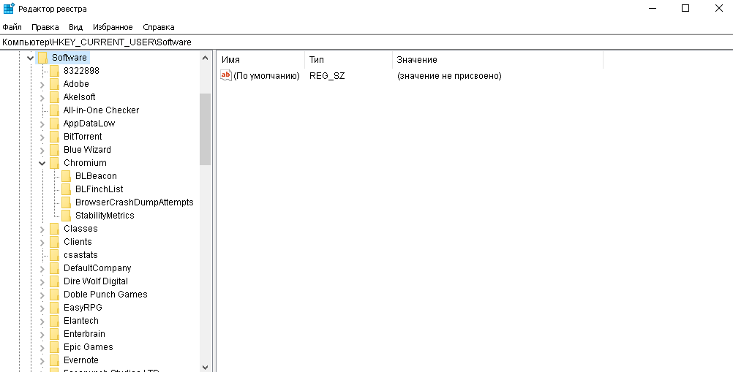Expand the Classes key
733x372 pixels.
(42, 229)
